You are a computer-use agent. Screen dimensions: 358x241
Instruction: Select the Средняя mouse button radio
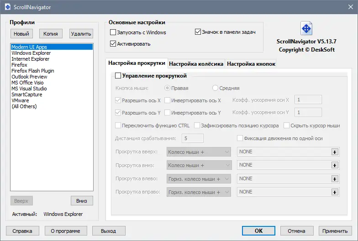[215, 88]
